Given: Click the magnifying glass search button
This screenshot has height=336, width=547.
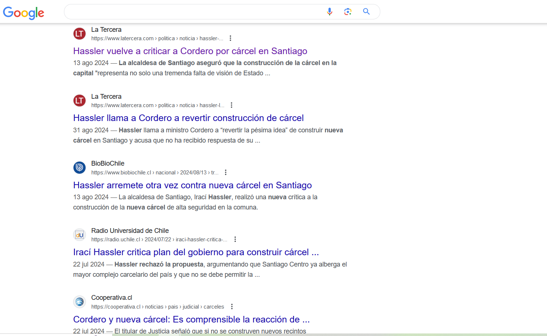Looking at the screenshot, I should pyautogui.click(x=366, y=12).
